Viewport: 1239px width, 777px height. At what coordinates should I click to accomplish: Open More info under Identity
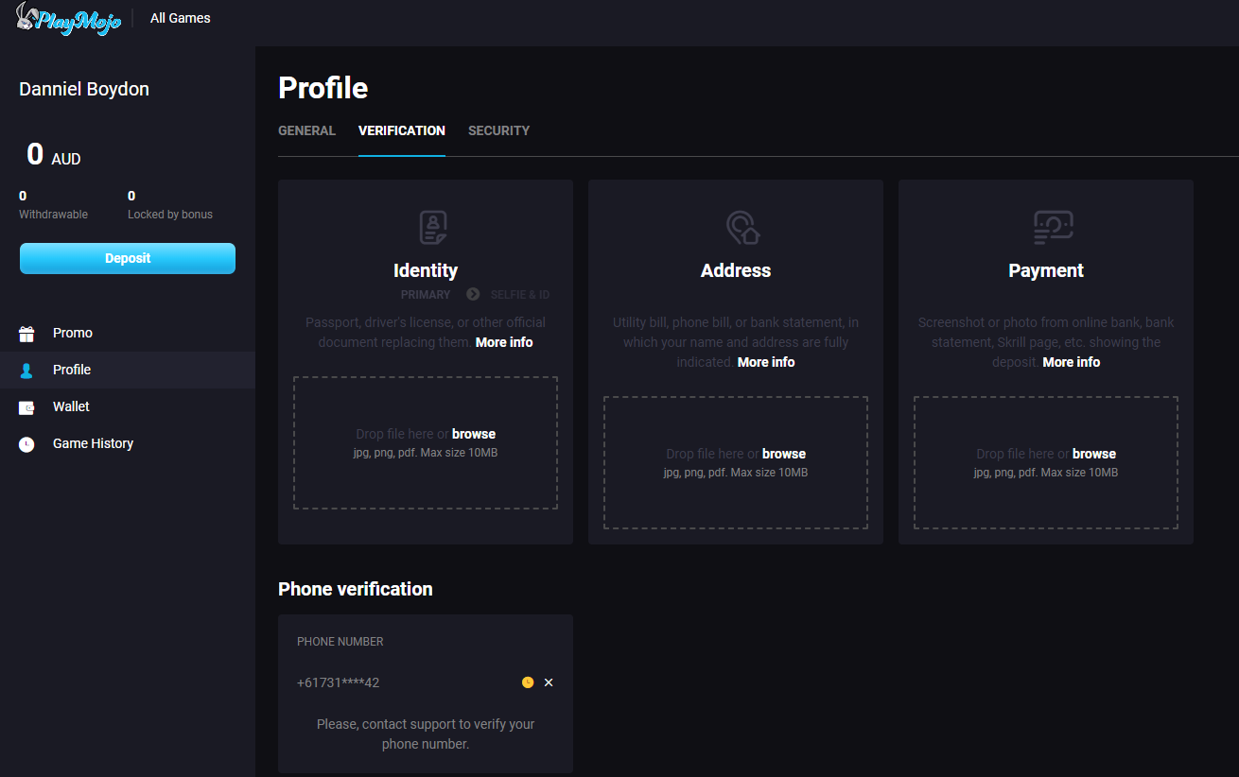click(504, 341)
